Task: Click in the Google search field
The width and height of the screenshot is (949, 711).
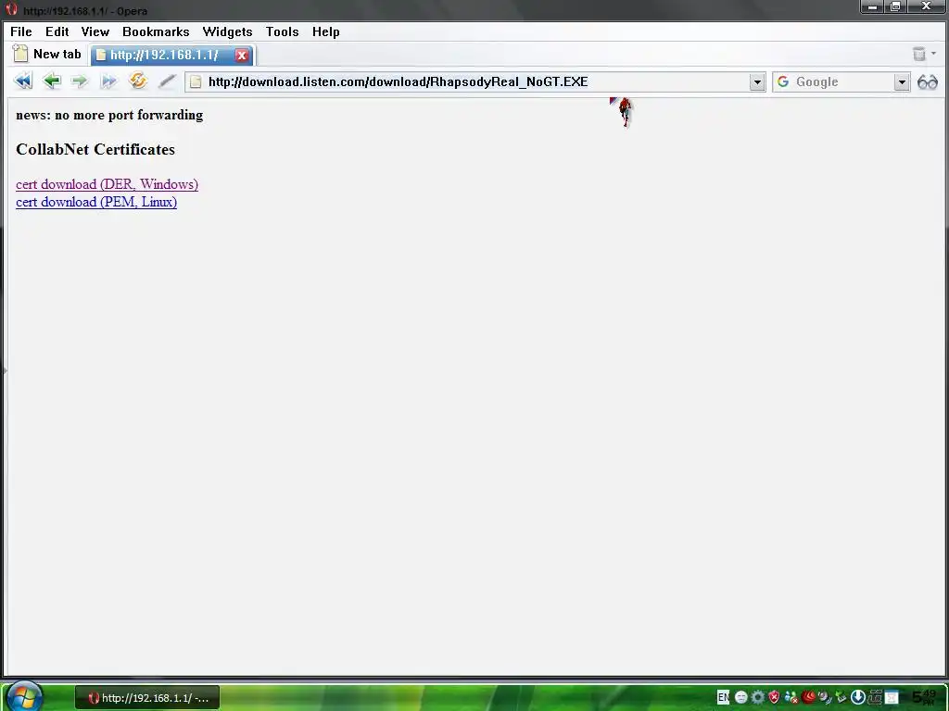Action: [x=843, y=81]
